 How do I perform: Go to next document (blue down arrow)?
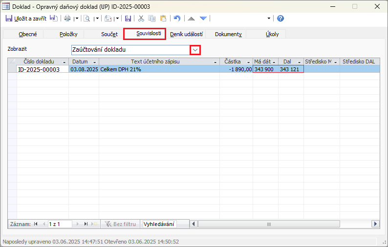pyautogui.click(x=203, y=18)
